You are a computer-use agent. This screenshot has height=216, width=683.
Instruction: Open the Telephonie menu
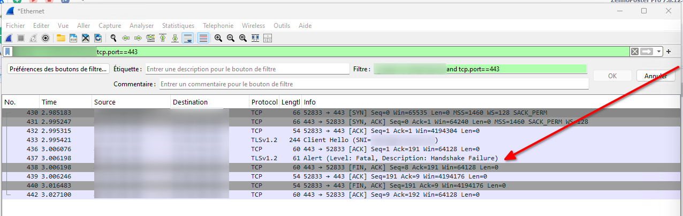[x=218, y=26]
